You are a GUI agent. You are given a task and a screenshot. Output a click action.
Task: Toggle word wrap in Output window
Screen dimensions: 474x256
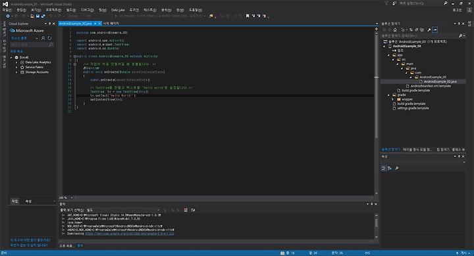(x=193, y=210)
